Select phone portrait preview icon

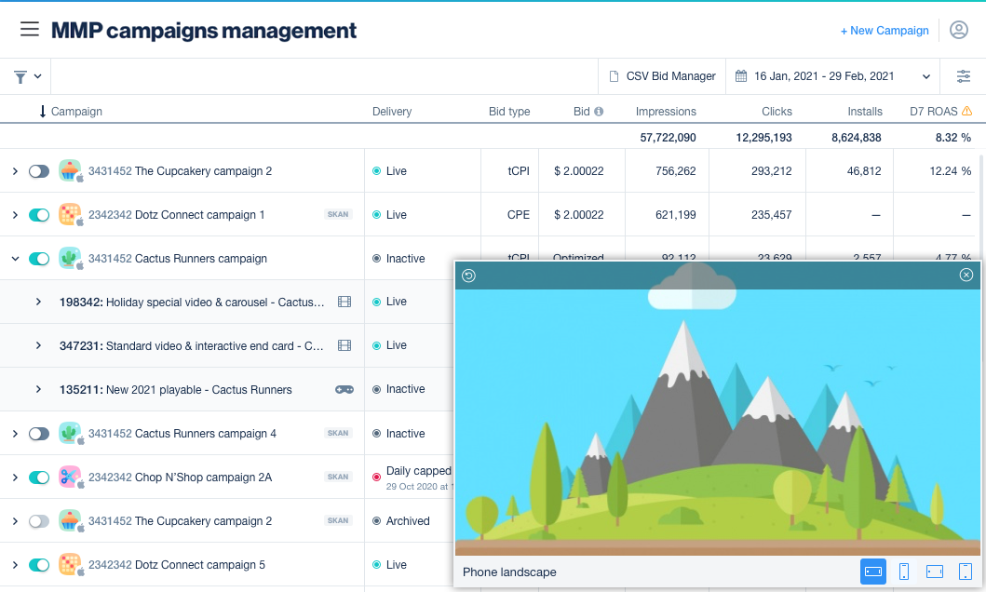(904, 572)
